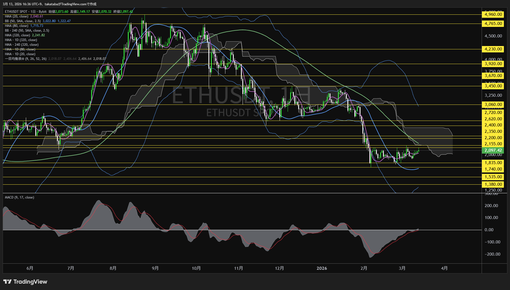Viewport: 510px width, 290px height.
Task: Click the HMA · 240 (320, close) legend
Action: click(22, 45)
